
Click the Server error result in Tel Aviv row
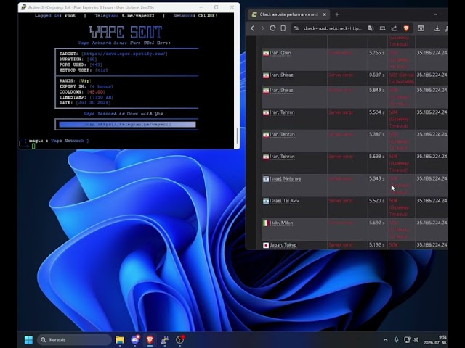[x=341, y=201]
